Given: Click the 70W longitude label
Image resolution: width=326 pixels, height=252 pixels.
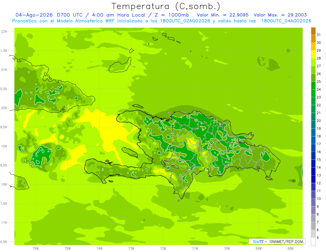Looking at the screenshot, I should coord(227,248).
